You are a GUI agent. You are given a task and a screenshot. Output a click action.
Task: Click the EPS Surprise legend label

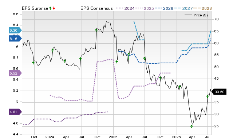click(x=35, y=8)
